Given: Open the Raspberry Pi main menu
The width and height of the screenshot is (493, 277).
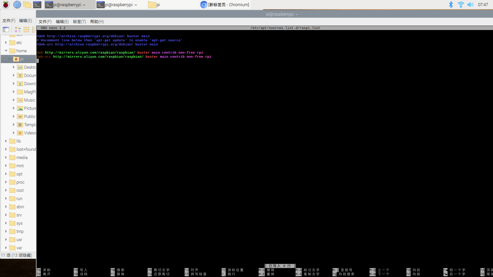Looking at the screenshot, I should (6, 5).
